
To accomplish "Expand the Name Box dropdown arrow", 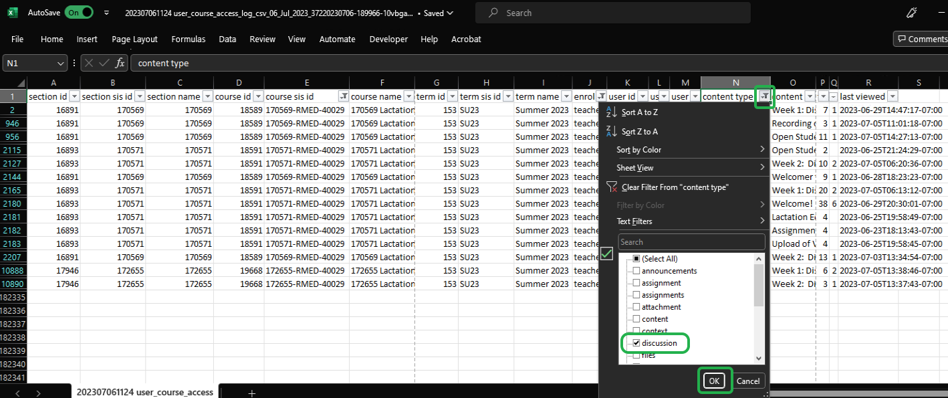I will [60, 64].
